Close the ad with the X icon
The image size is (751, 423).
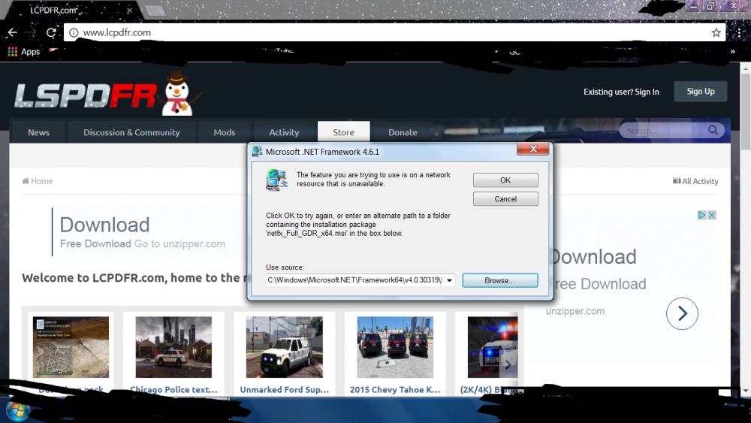pos(712,215)
